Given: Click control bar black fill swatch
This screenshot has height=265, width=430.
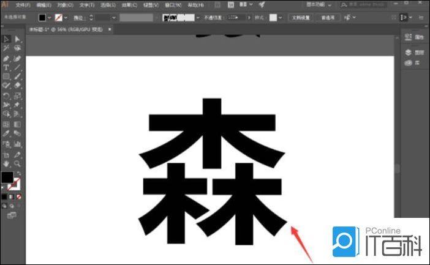Looking at the screenshot, I should point(42,18).
